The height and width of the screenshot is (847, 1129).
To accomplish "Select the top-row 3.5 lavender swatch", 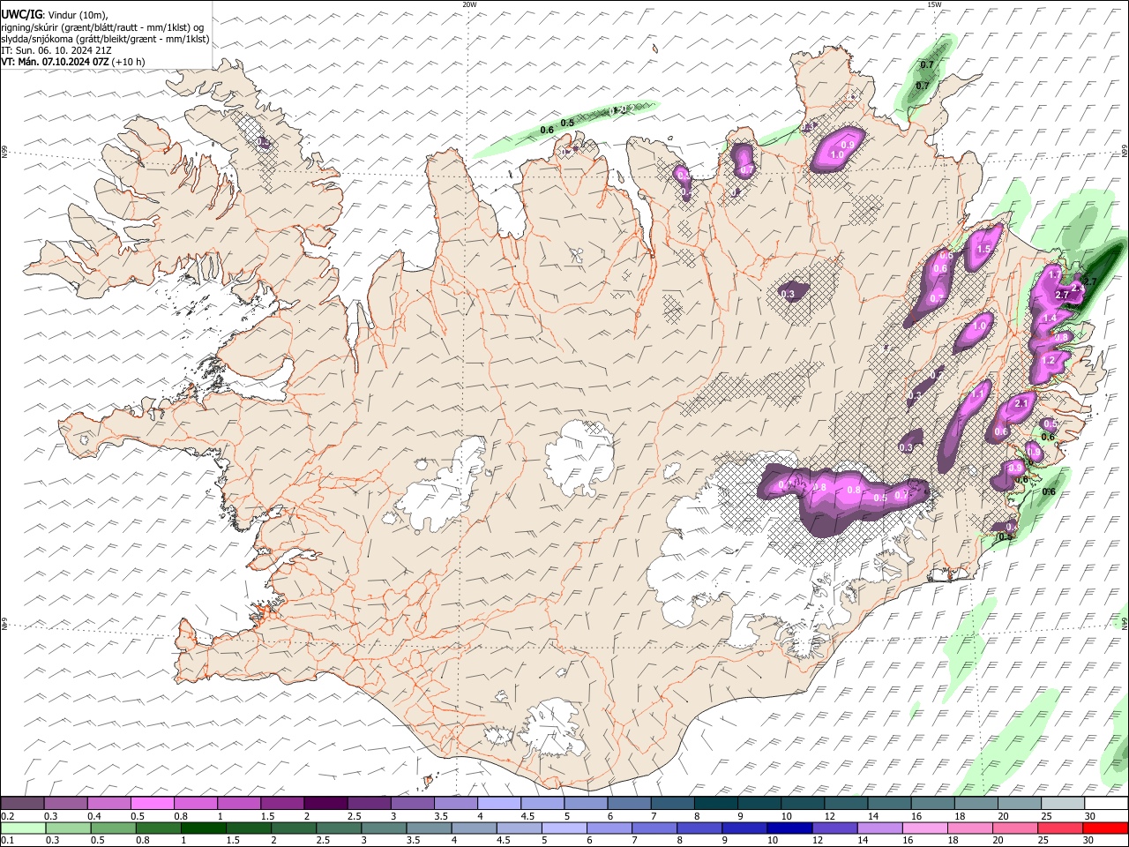I will pyautogui.click(x=455, y=803).
